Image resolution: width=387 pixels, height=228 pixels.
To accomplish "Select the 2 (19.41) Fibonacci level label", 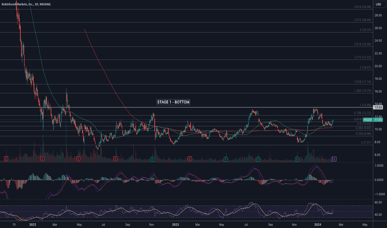I will coord(365,67).
